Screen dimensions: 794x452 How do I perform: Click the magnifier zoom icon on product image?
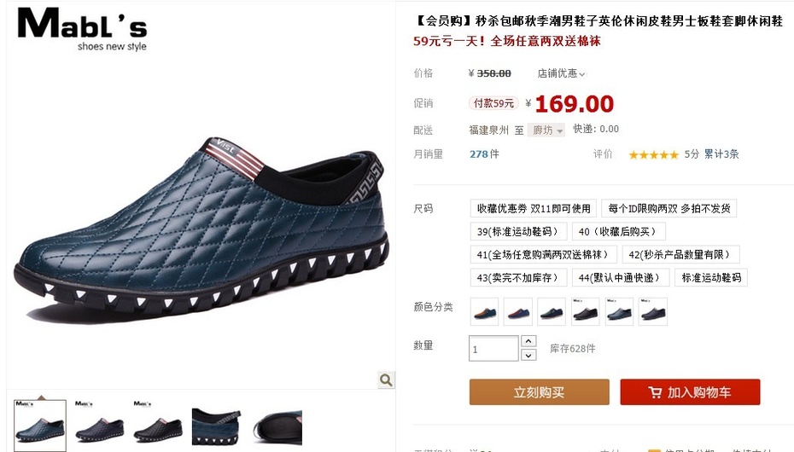click(386, 380)
